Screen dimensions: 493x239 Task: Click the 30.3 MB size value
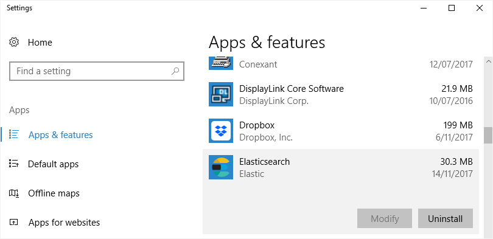pos(456,161)
